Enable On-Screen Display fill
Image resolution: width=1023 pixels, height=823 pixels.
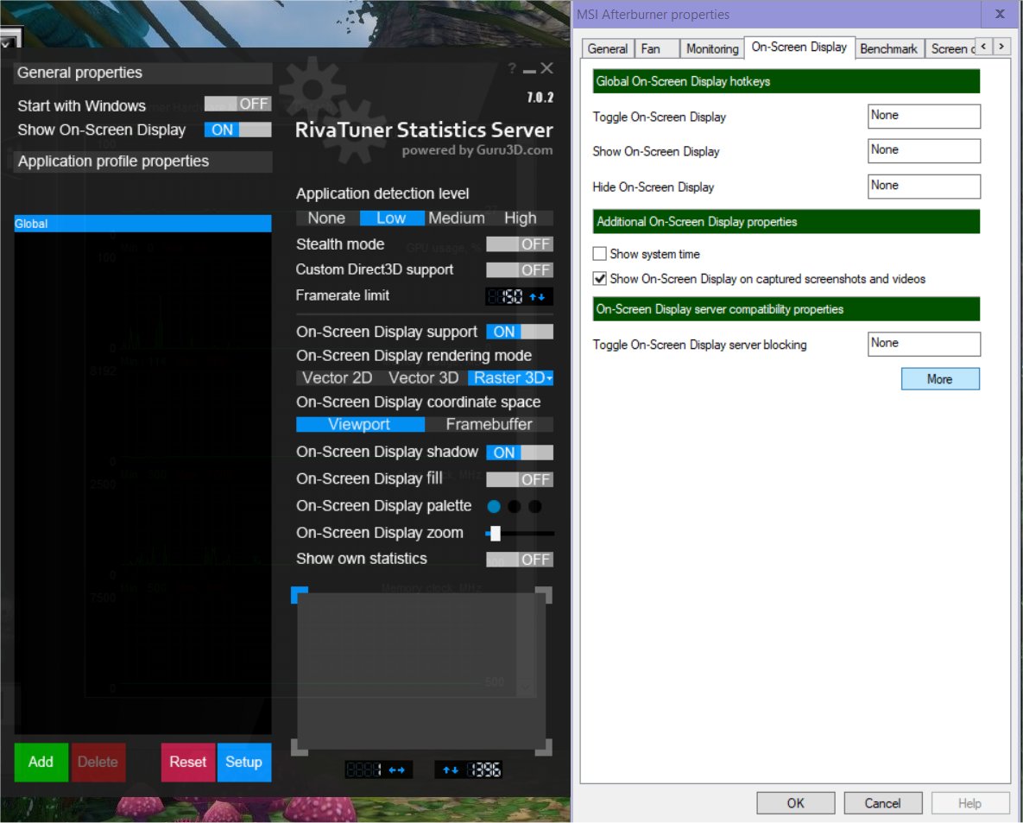tap(520, 479)
